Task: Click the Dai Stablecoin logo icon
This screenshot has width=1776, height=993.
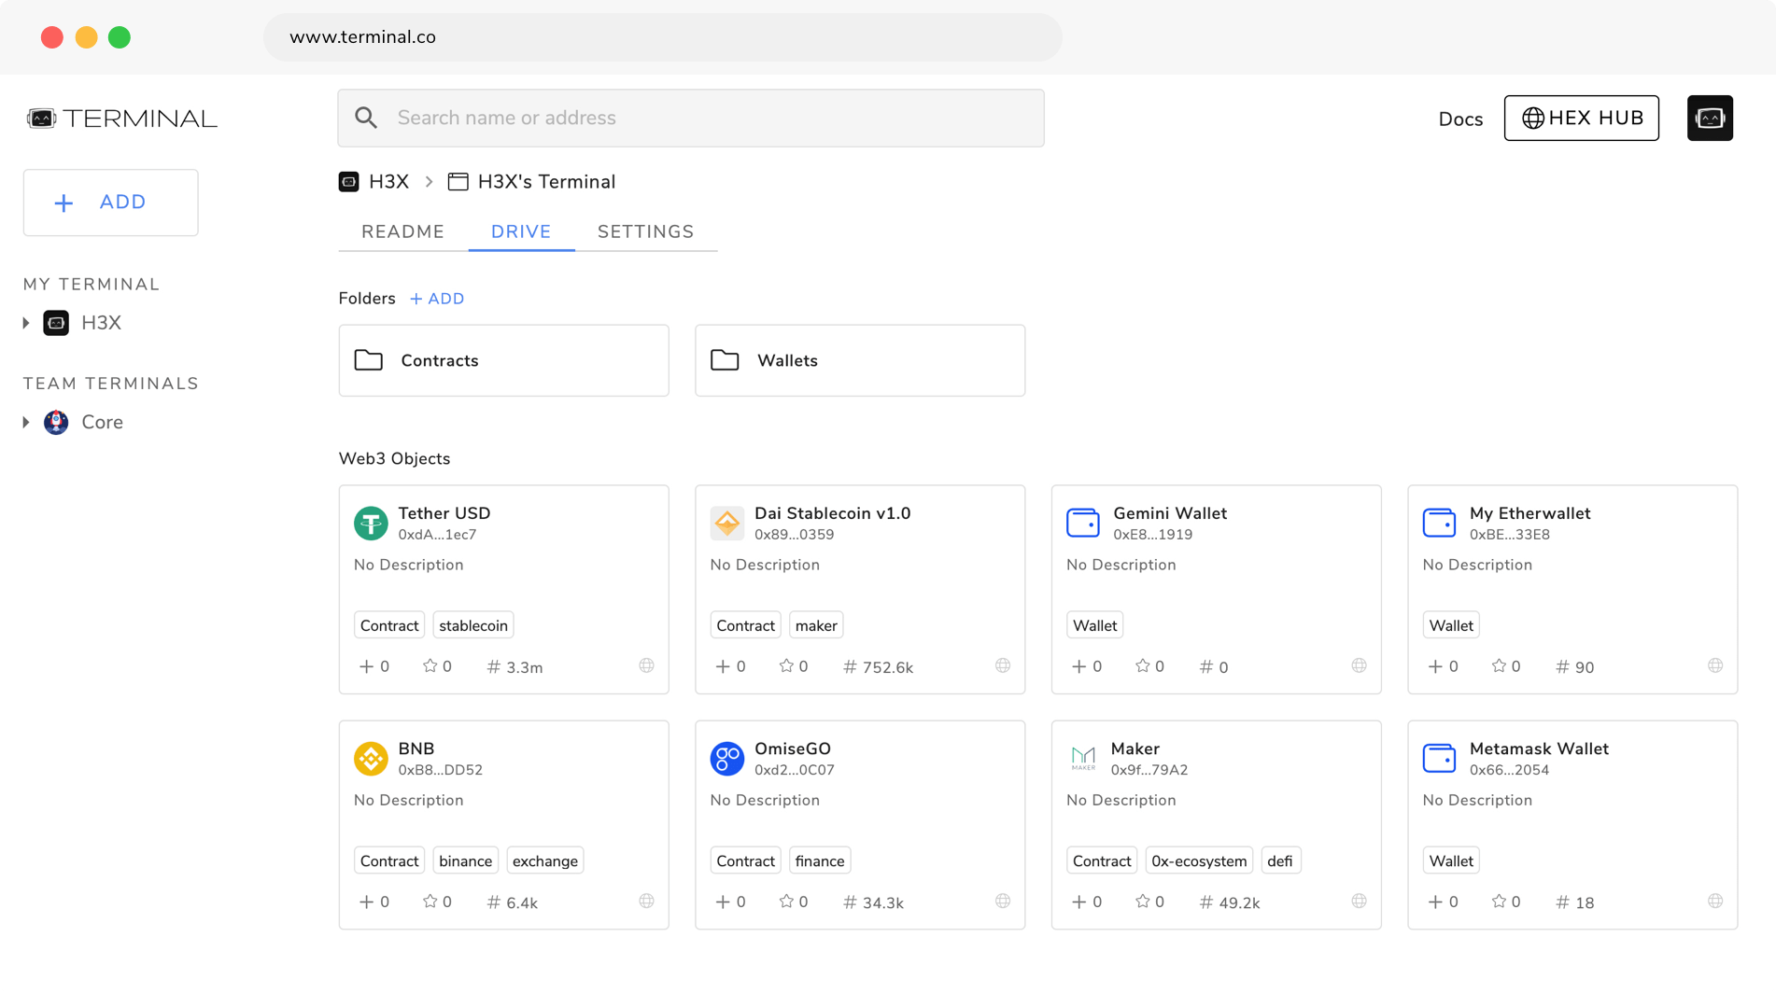Action: 726,523
